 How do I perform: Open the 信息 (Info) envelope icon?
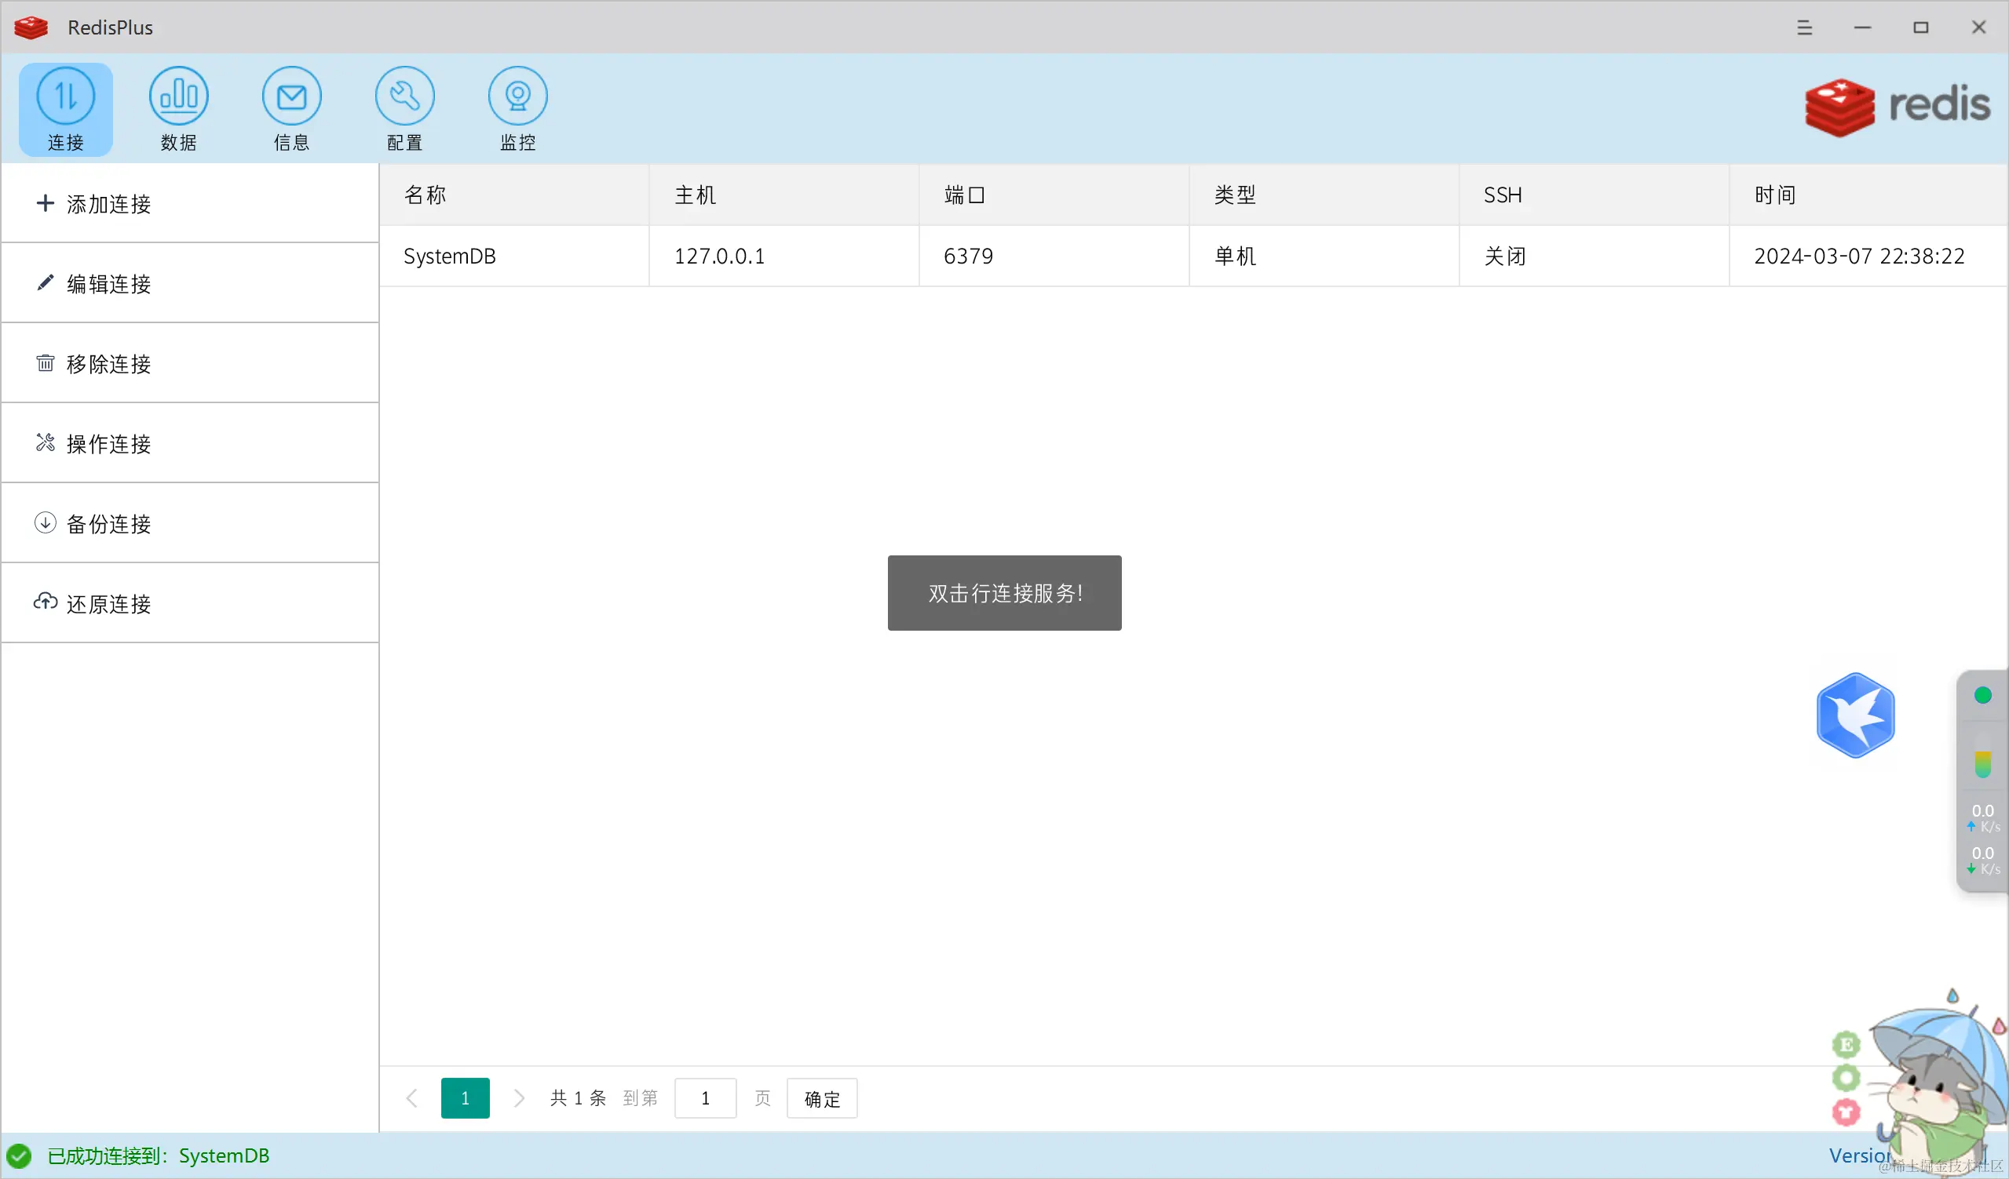(292, 109)
